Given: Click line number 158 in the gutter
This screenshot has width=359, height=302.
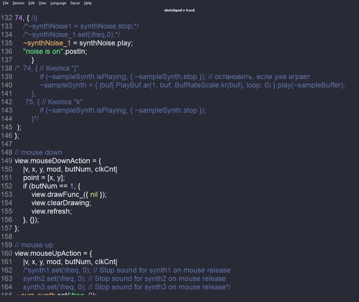Looking at the screenshot, I should [x=6, y=237].
